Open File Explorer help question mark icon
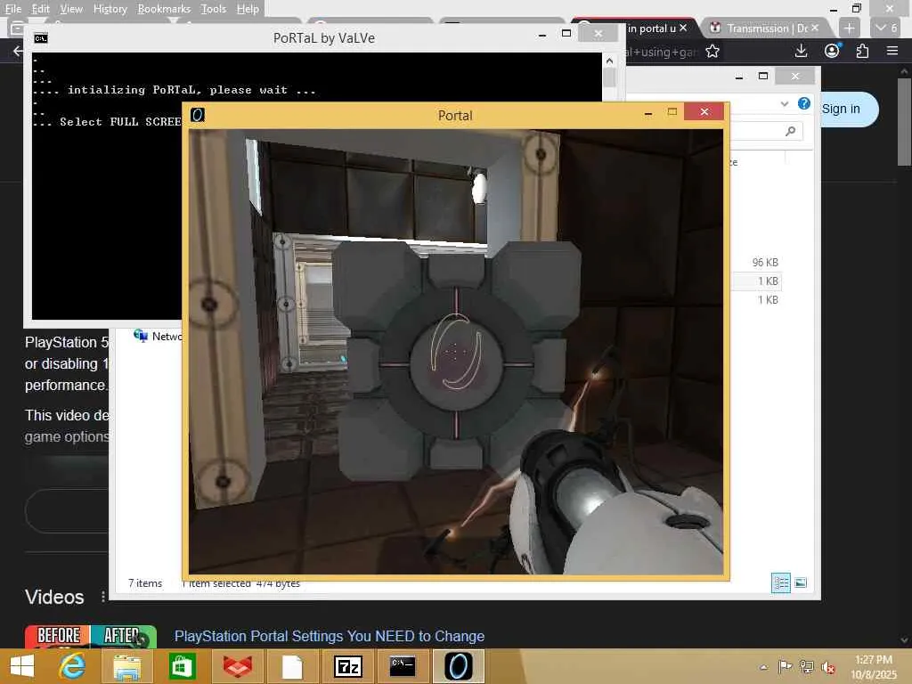This screenshot has height=684, width=912. point(804,103)
